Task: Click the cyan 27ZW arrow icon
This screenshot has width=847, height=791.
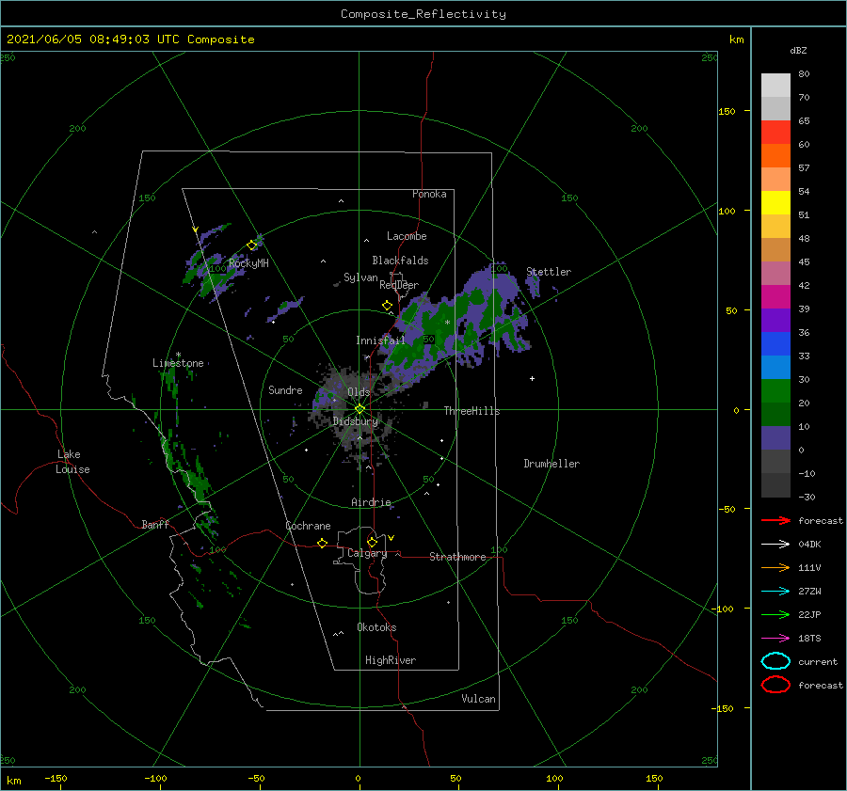Action: pyautogui.click(x=775, y=592)
